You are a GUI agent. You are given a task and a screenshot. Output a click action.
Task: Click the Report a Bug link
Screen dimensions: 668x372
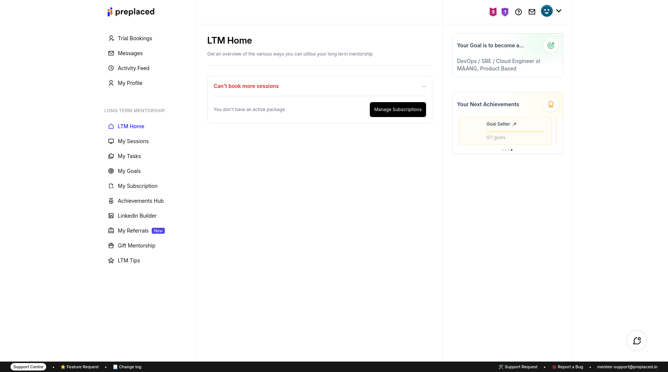[570, 367]
